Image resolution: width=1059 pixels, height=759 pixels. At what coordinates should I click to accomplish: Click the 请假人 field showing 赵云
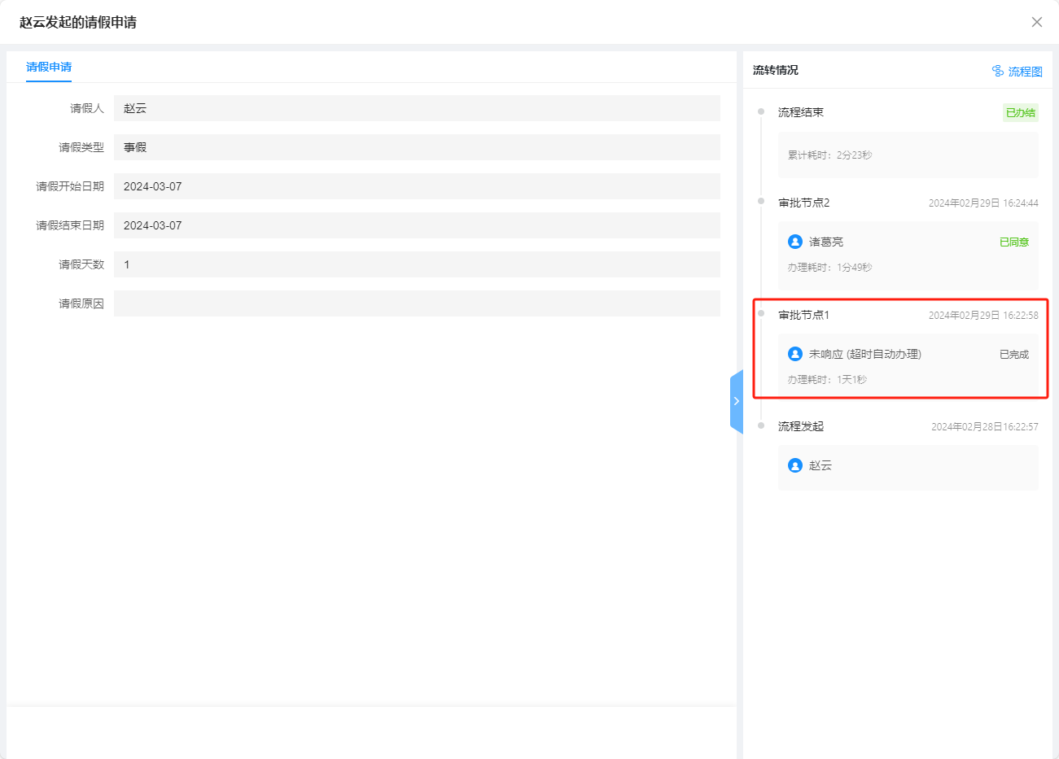pyautogui.click(x=417, y=108)
